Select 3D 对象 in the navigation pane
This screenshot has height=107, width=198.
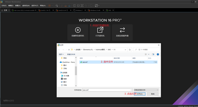click(65, 76)
